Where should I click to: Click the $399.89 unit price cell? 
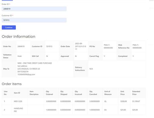click(123, 101)
